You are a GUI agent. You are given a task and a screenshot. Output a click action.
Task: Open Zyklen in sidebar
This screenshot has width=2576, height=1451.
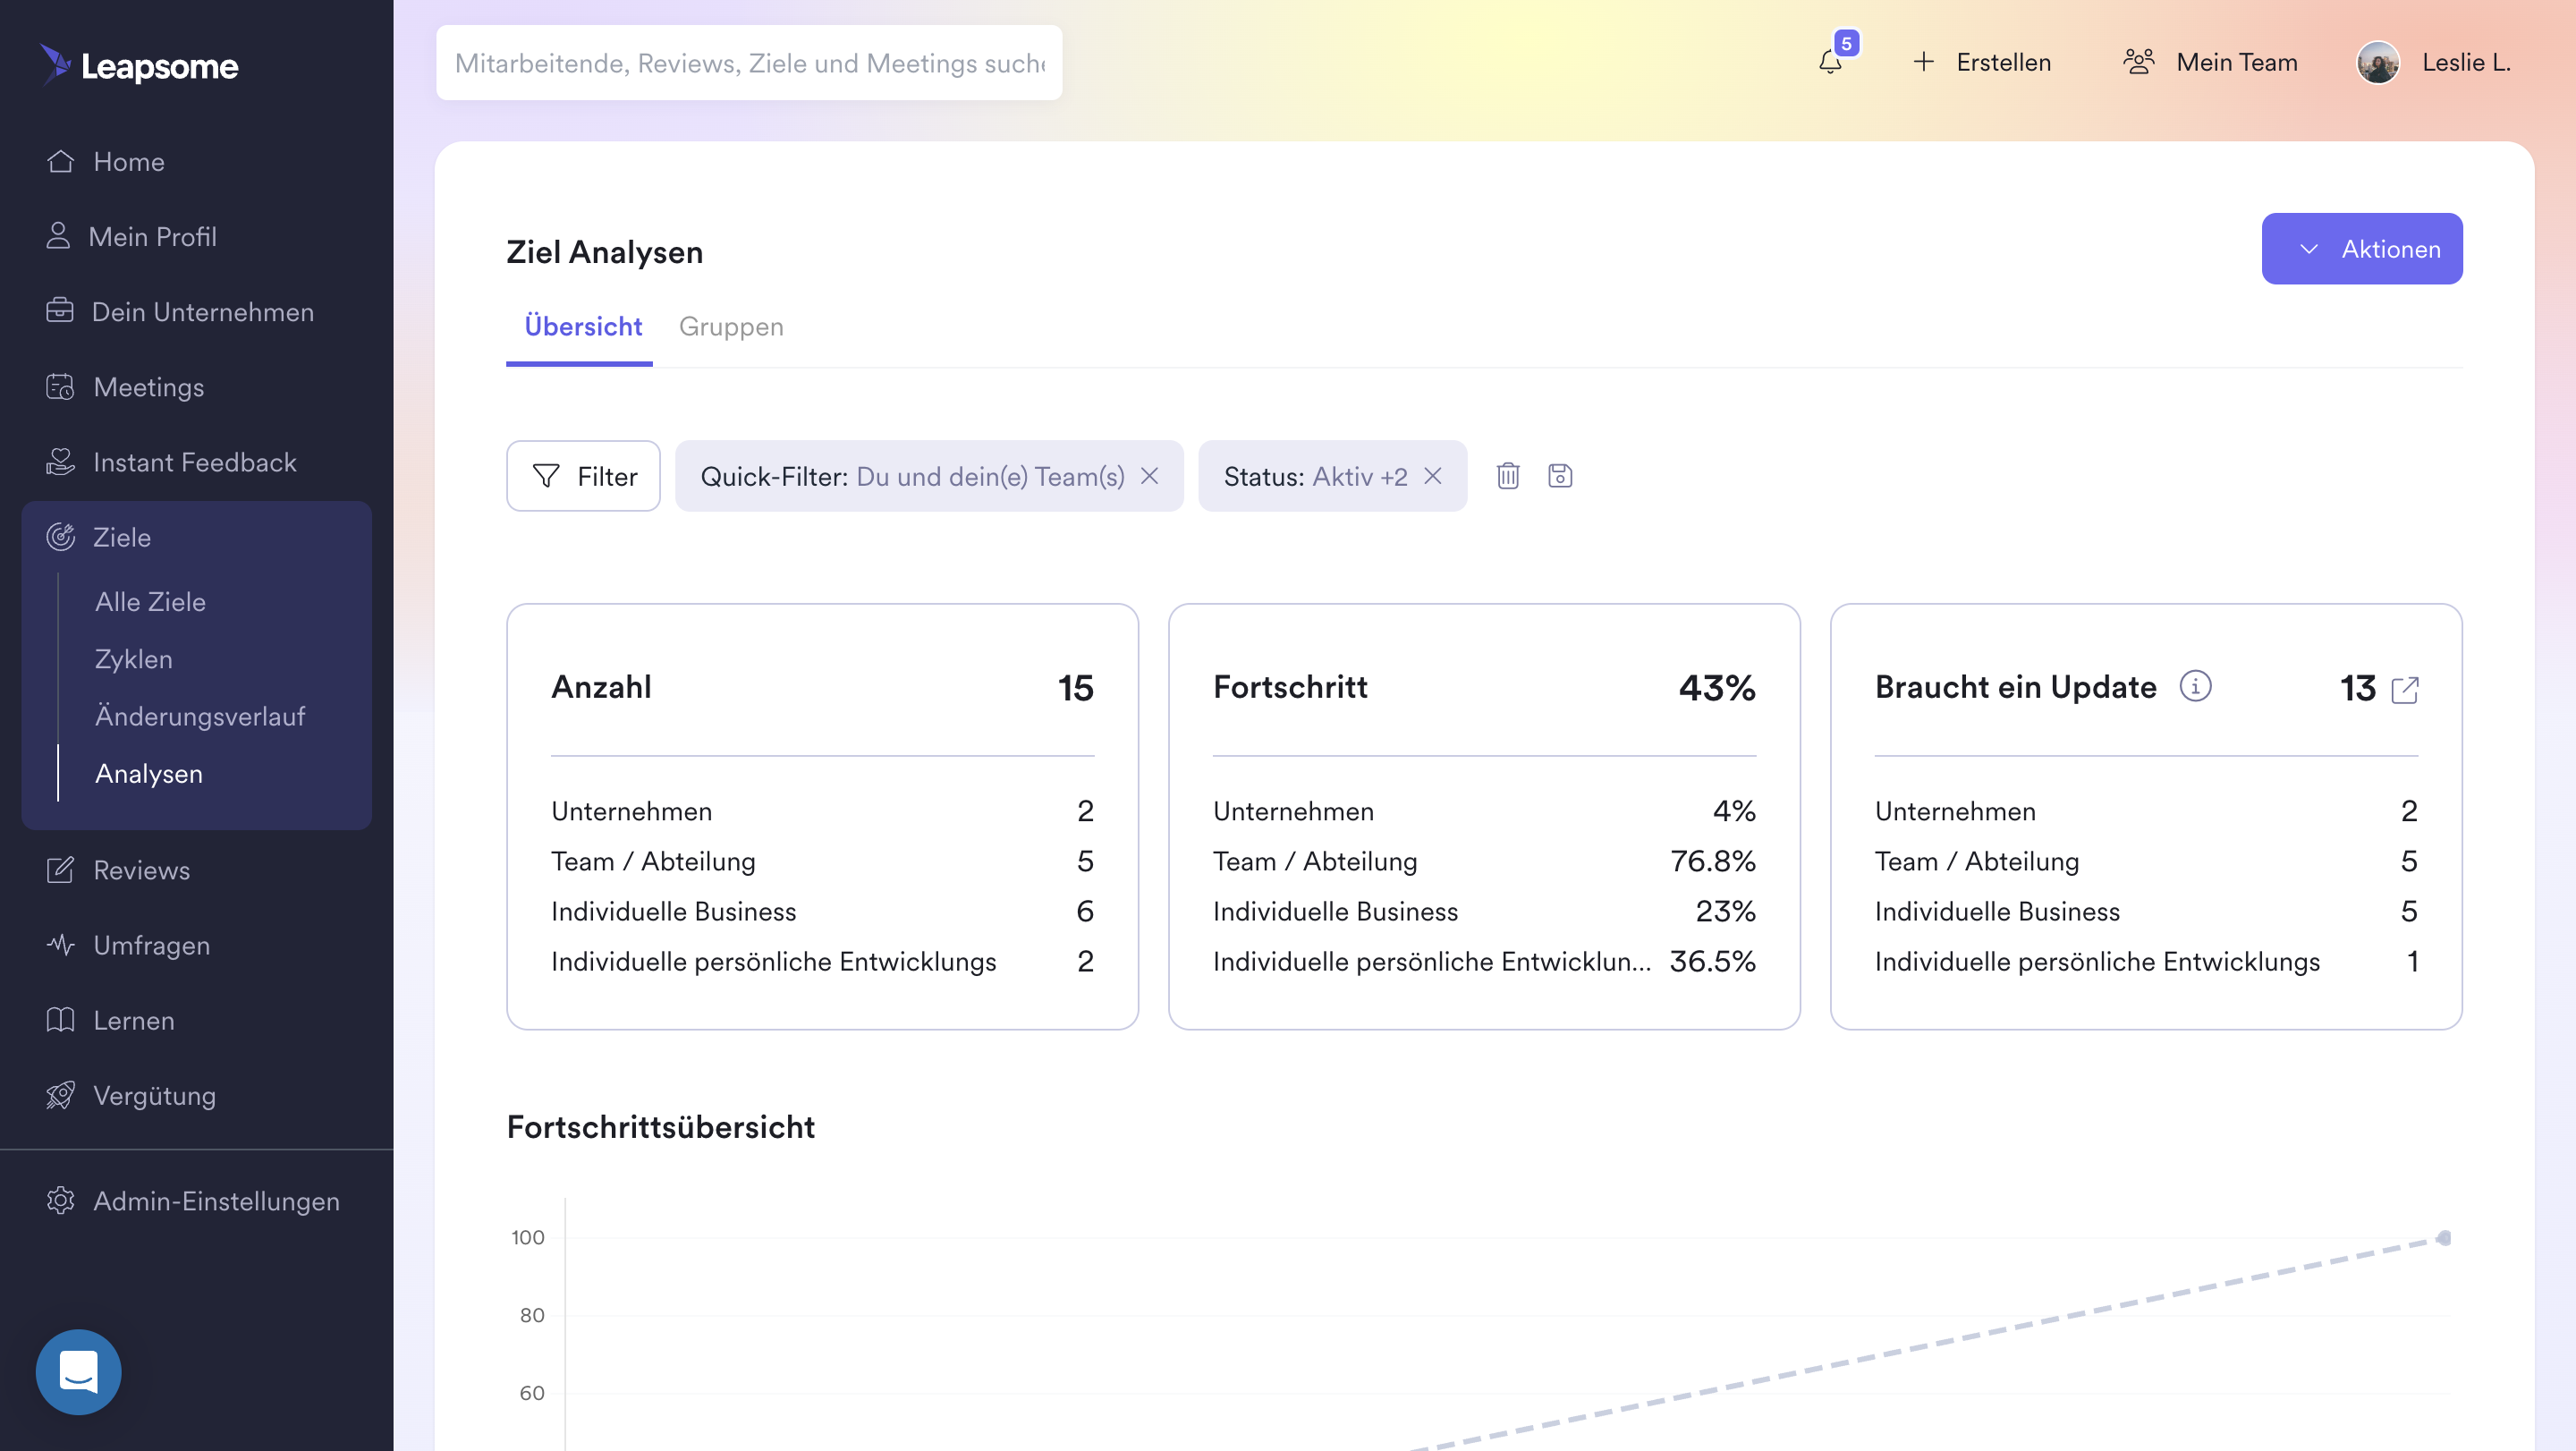tap(133, 659)
